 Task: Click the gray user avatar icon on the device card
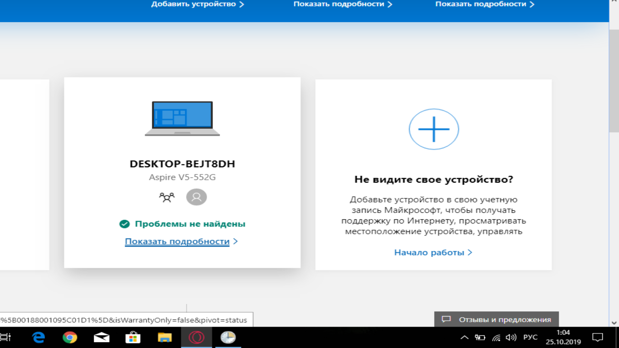click(196, 197)
